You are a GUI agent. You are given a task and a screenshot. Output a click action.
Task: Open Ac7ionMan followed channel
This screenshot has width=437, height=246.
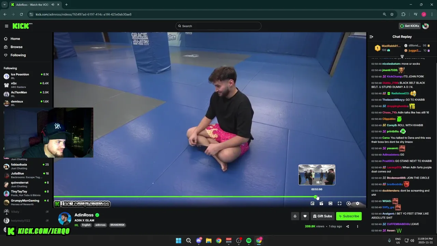tap(26, 94)
